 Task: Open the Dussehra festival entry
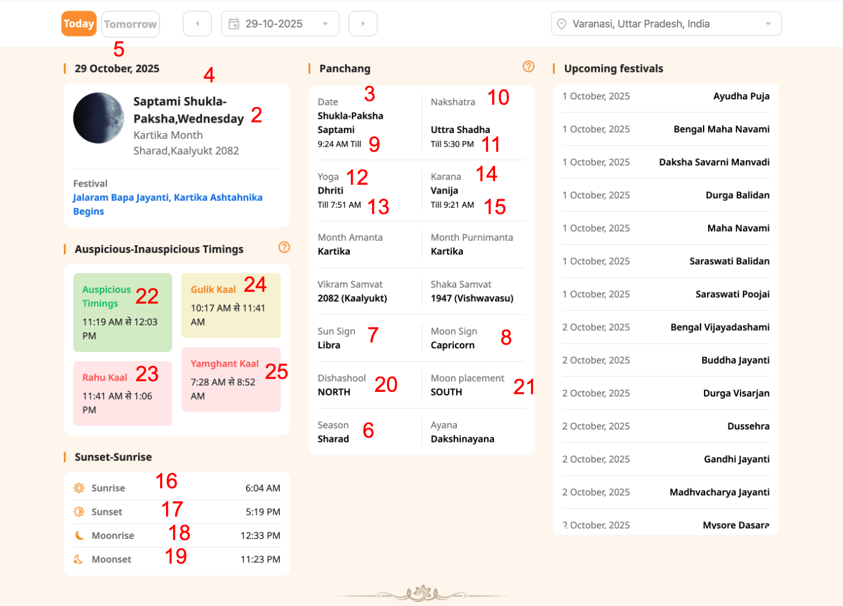[748, 426]
